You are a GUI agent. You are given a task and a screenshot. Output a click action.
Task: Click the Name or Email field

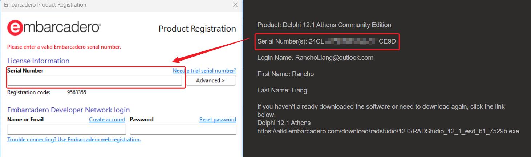tap(66, 129)
